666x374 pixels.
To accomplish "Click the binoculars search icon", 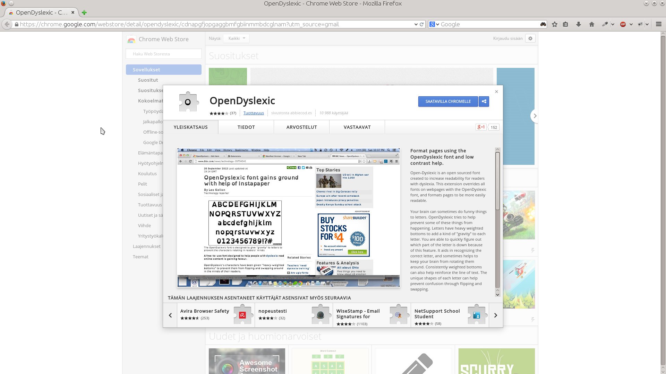I will click(x=543, y=24).
